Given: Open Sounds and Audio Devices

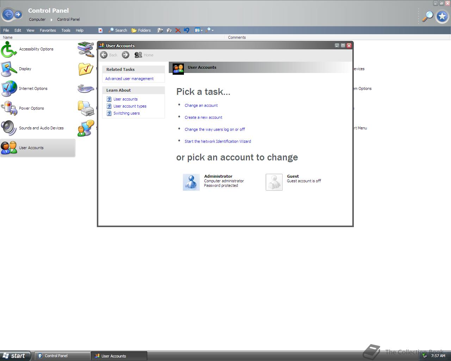Looking at the screenshot, I should point(32,128).
